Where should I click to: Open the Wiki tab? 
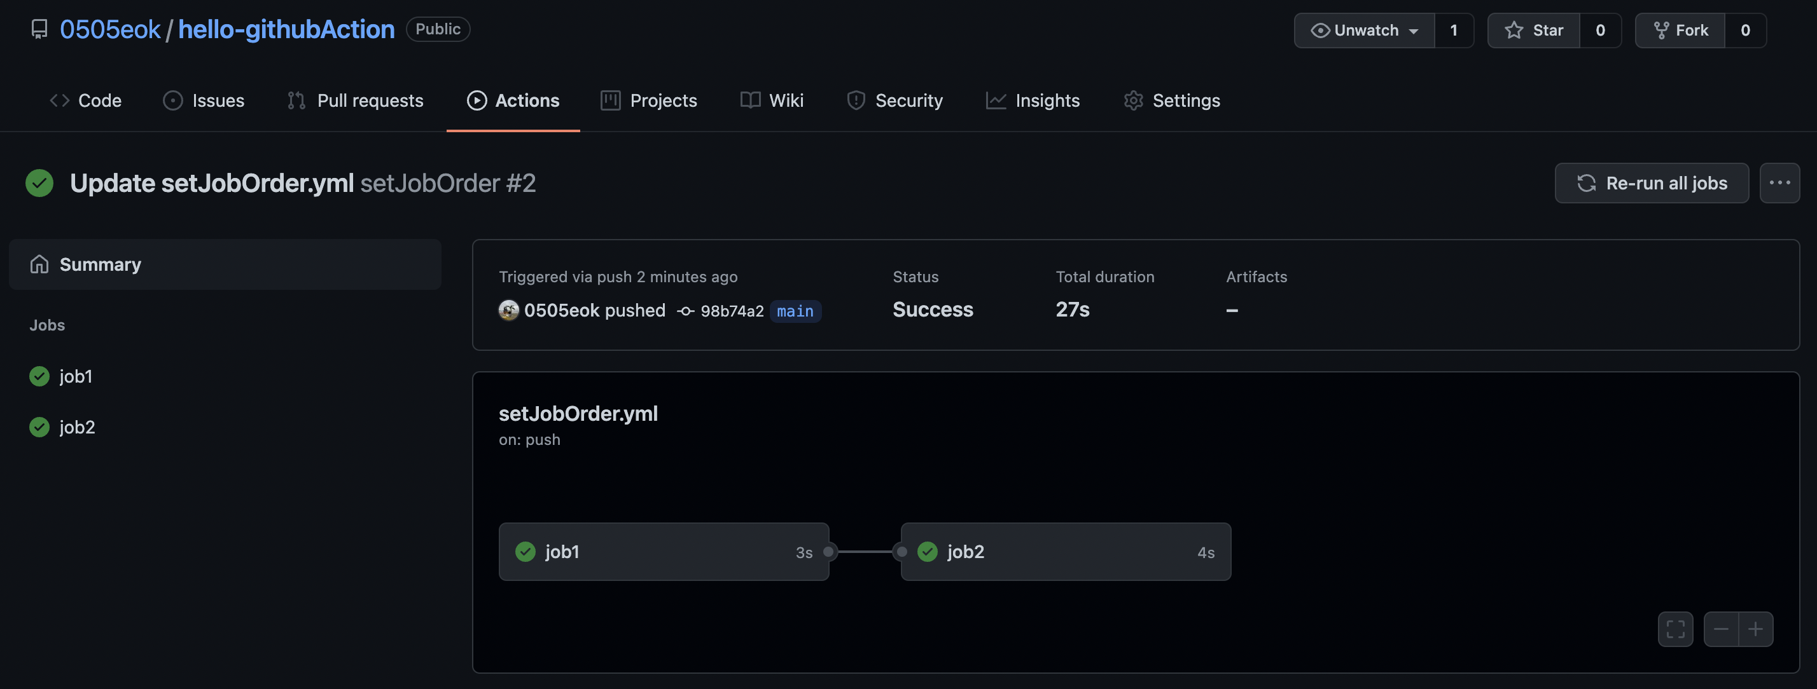(772, 100)
